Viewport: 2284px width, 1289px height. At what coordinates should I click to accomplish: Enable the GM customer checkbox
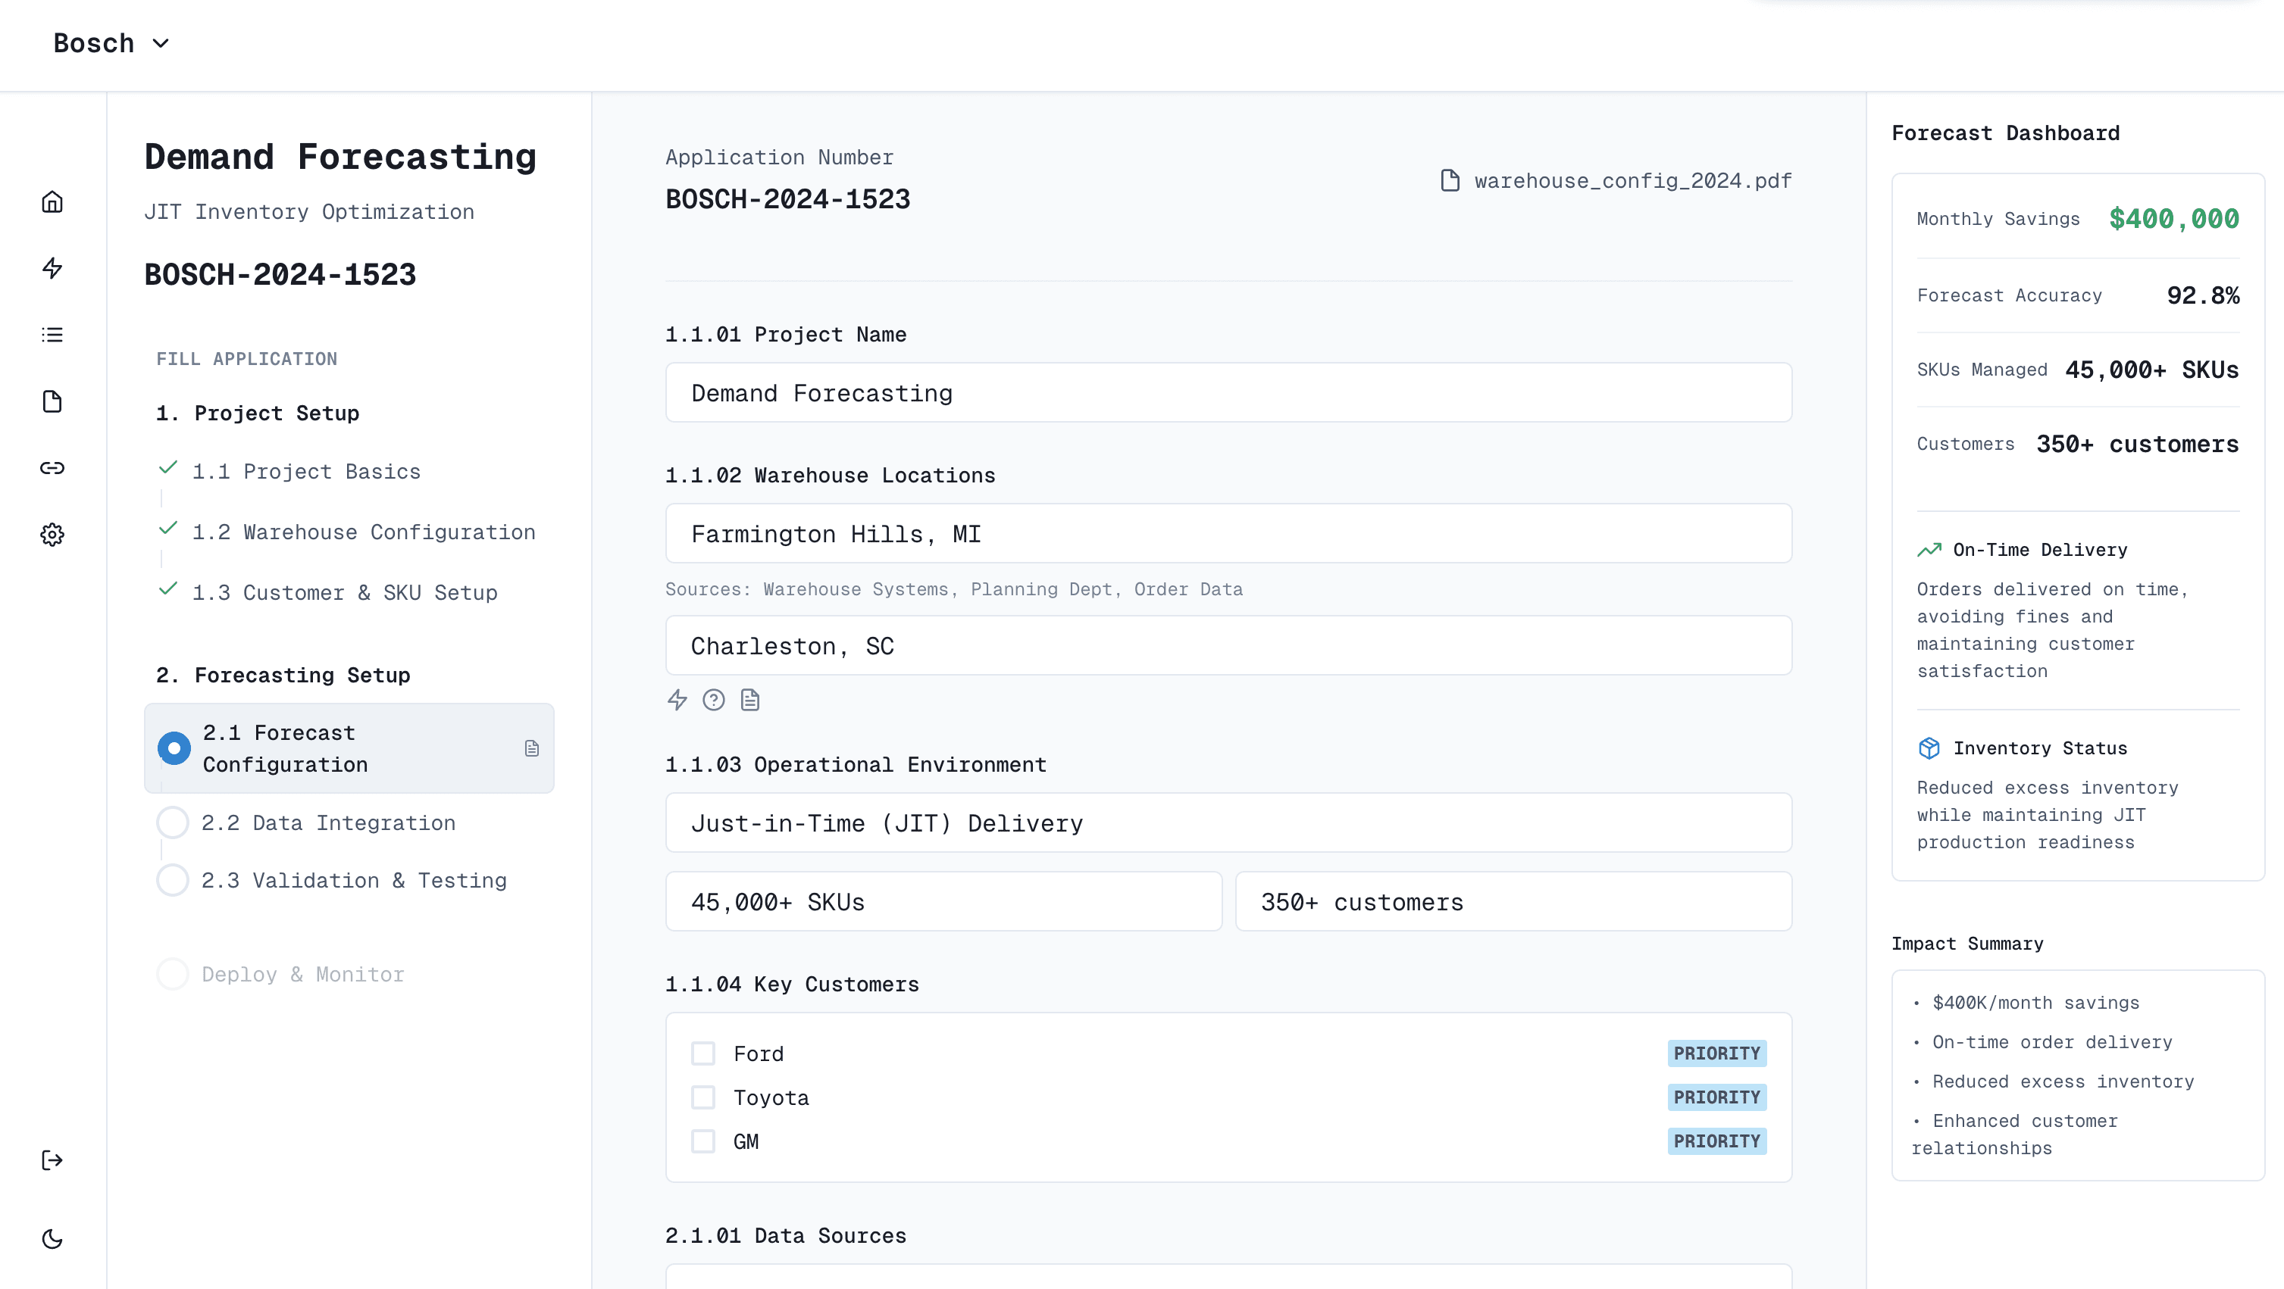(703, 1141)
